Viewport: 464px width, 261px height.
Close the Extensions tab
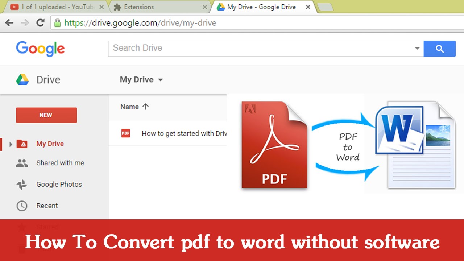click(x=205, y=7)
